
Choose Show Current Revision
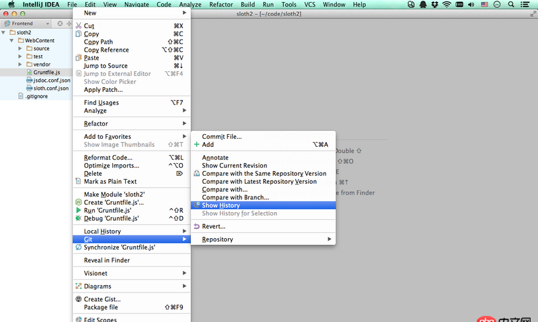(x=264, y=165)
